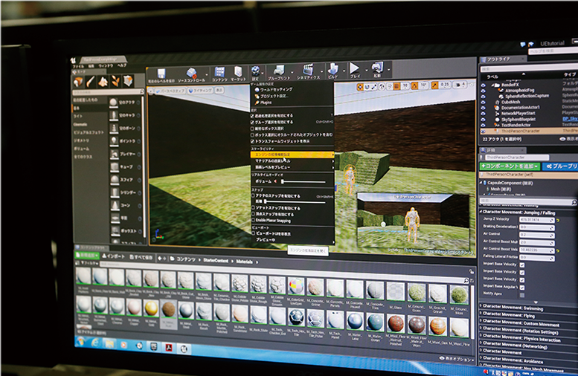This screenshot has width=578, height=376.
Task: Collapse the RenderFX folder in outliner
Action: click(x=492, y=85)
